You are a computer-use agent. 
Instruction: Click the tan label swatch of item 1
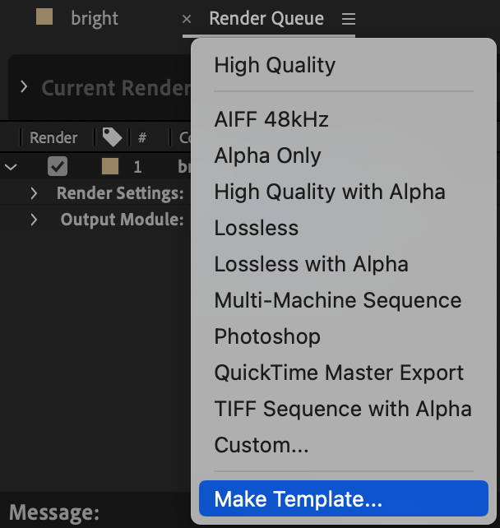[110, 167]
